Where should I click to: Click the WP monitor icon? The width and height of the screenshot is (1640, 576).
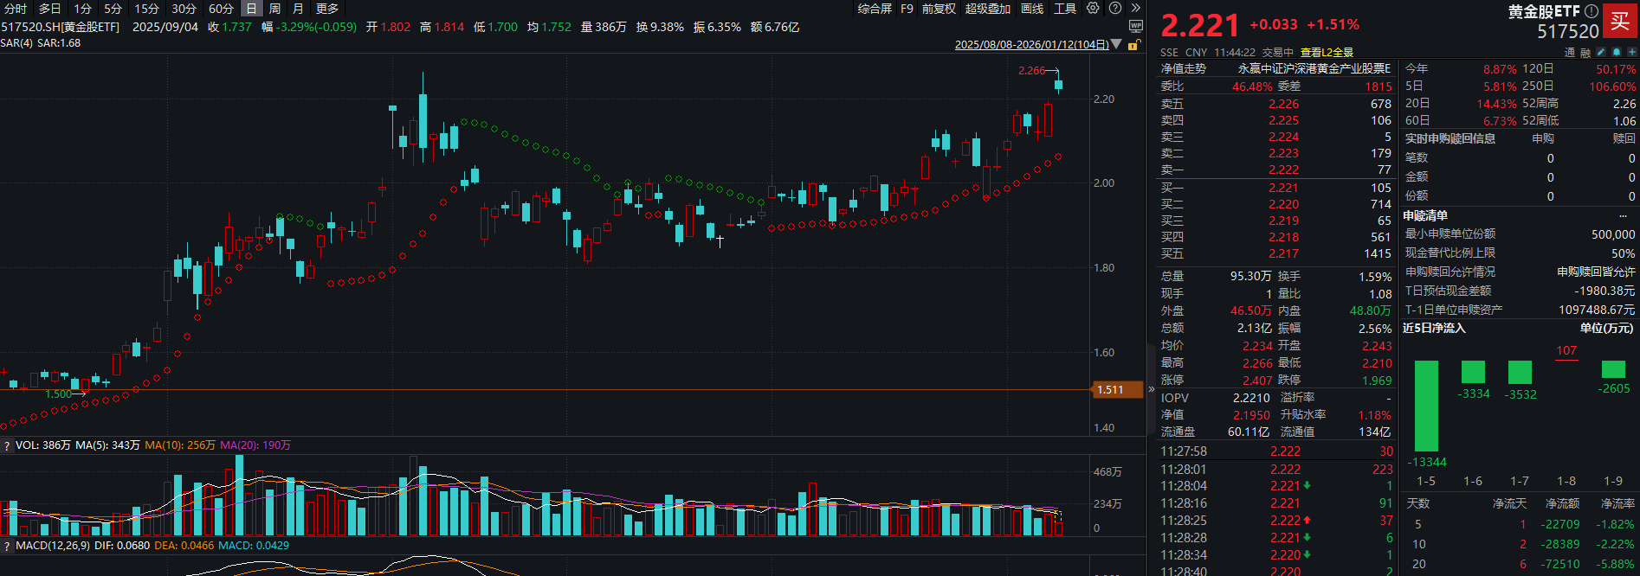(x=1136, y=27)
